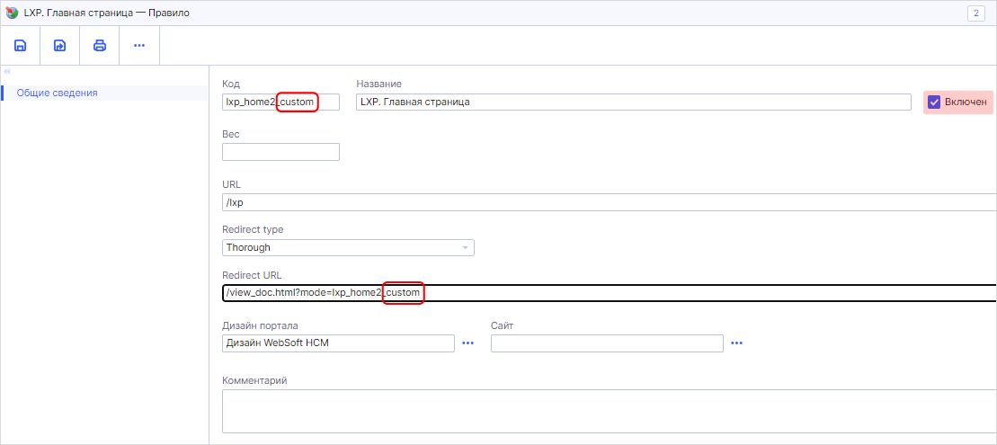Click the Дизайн портала field
The height and width of the screenshot is (445, 997).
pyautogui.click(x=338, y=343)
